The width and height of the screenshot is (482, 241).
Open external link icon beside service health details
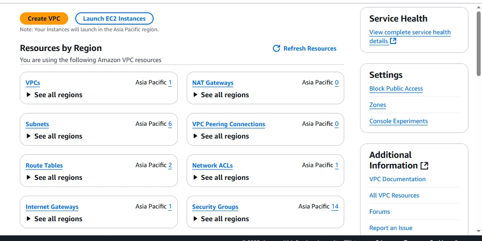point(393,41)
